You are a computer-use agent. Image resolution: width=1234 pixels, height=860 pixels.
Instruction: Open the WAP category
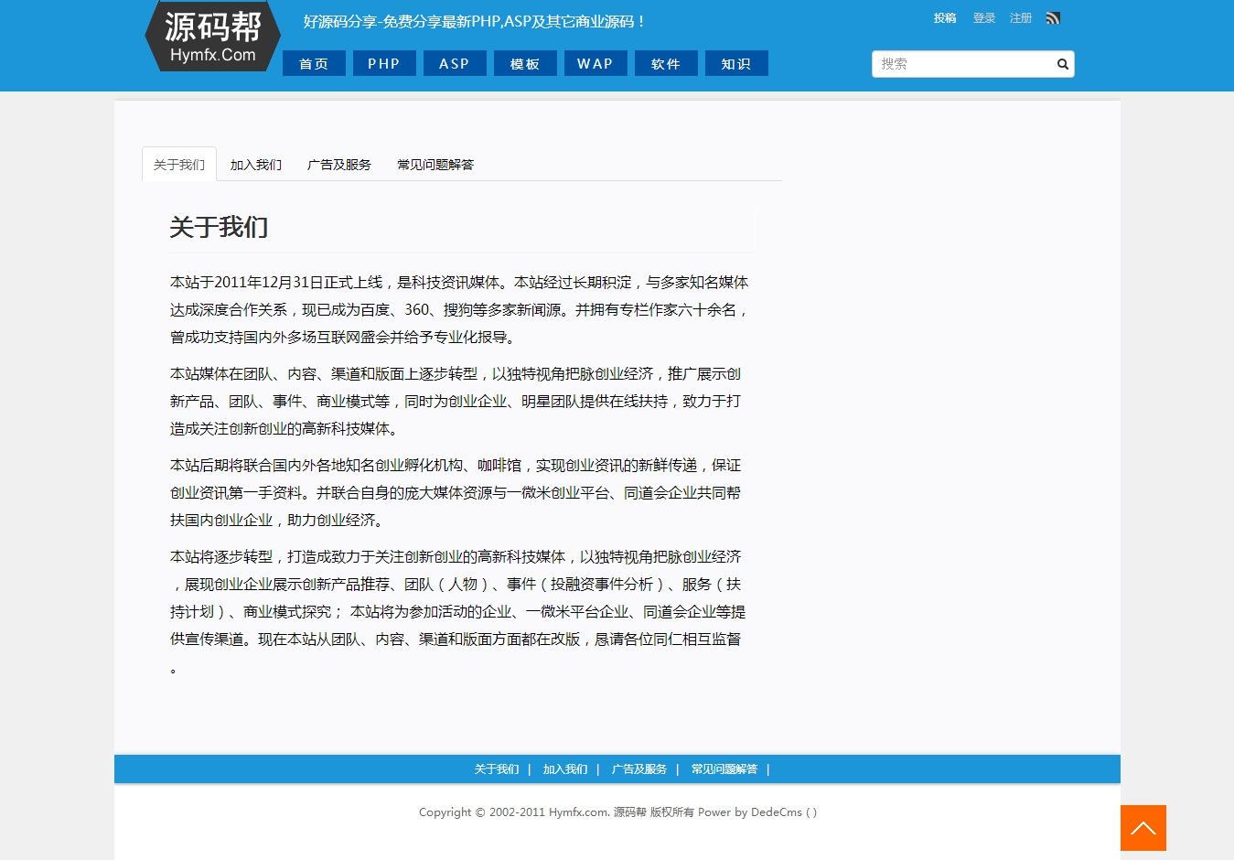pos(596,64)
